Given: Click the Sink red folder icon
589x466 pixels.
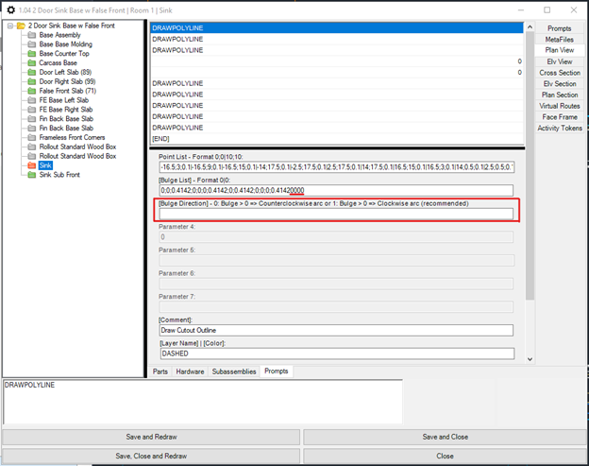Looking at the screenshot, I should (32, 165).
